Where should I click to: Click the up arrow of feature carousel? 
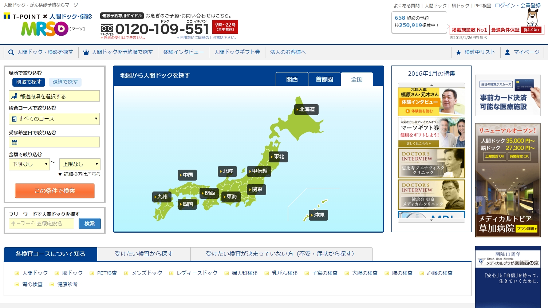[x=431, y=85]
